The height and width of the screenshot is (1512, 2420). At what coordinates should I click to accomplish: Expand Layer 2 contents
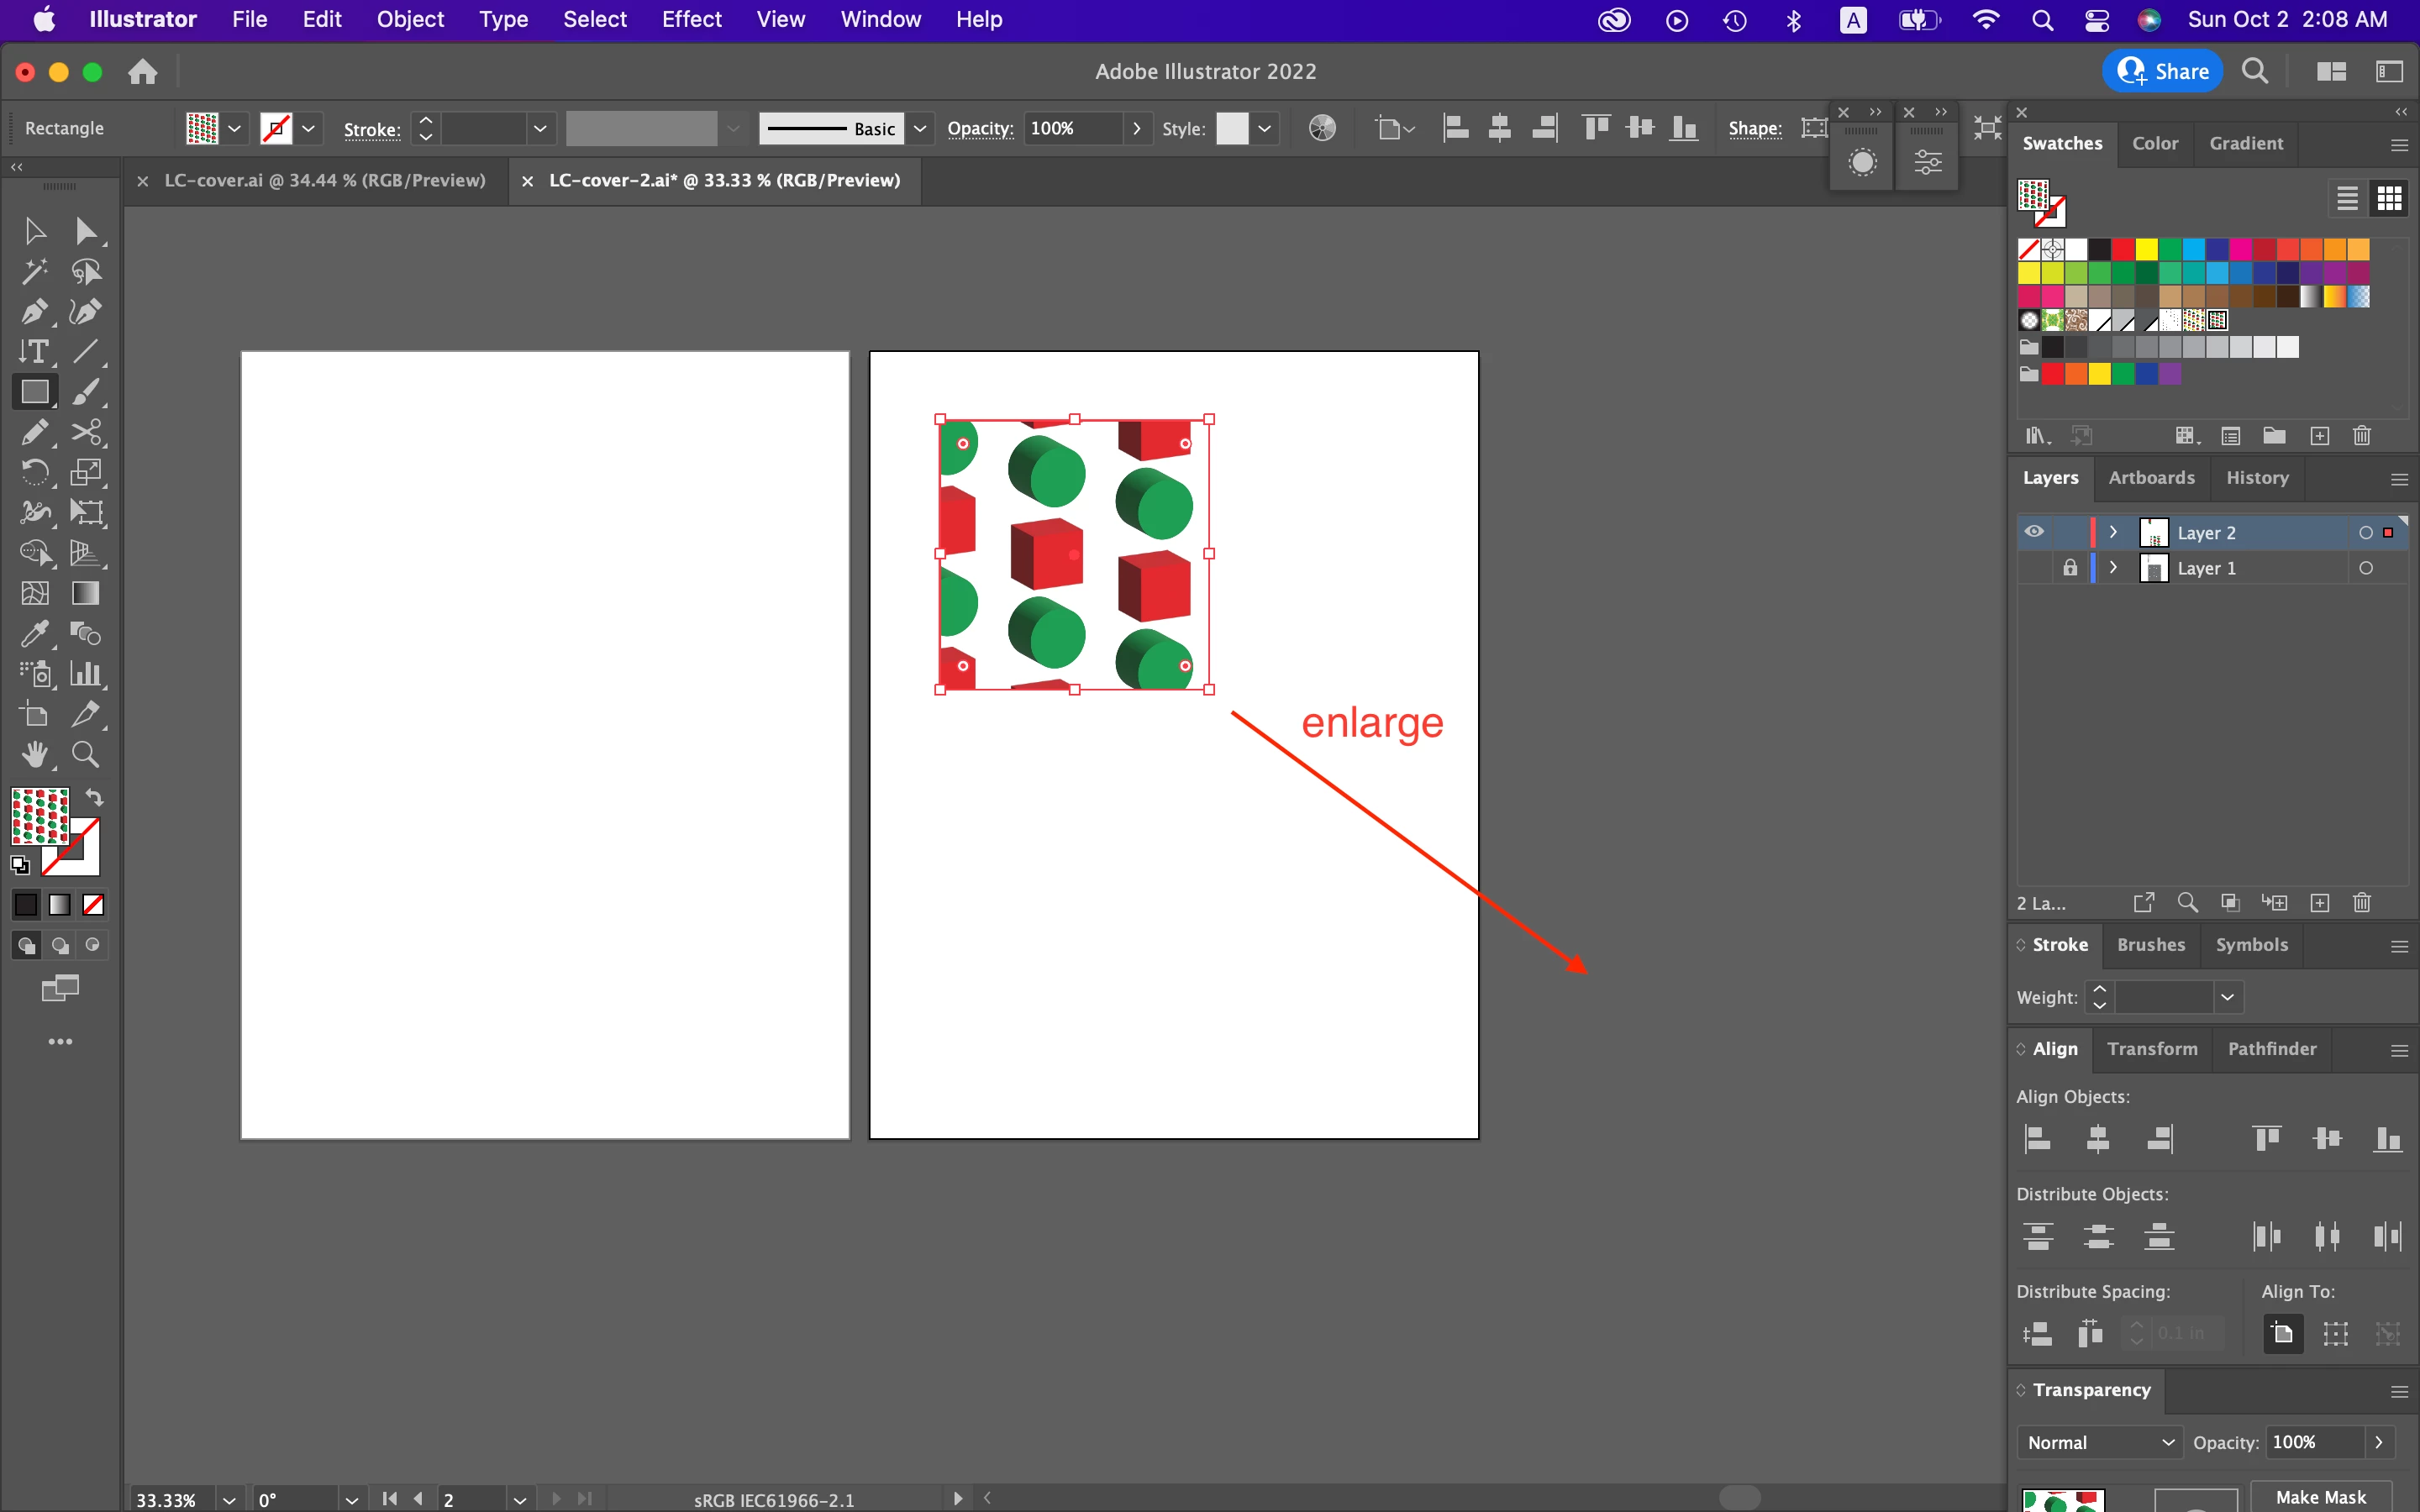[2113, 532]
